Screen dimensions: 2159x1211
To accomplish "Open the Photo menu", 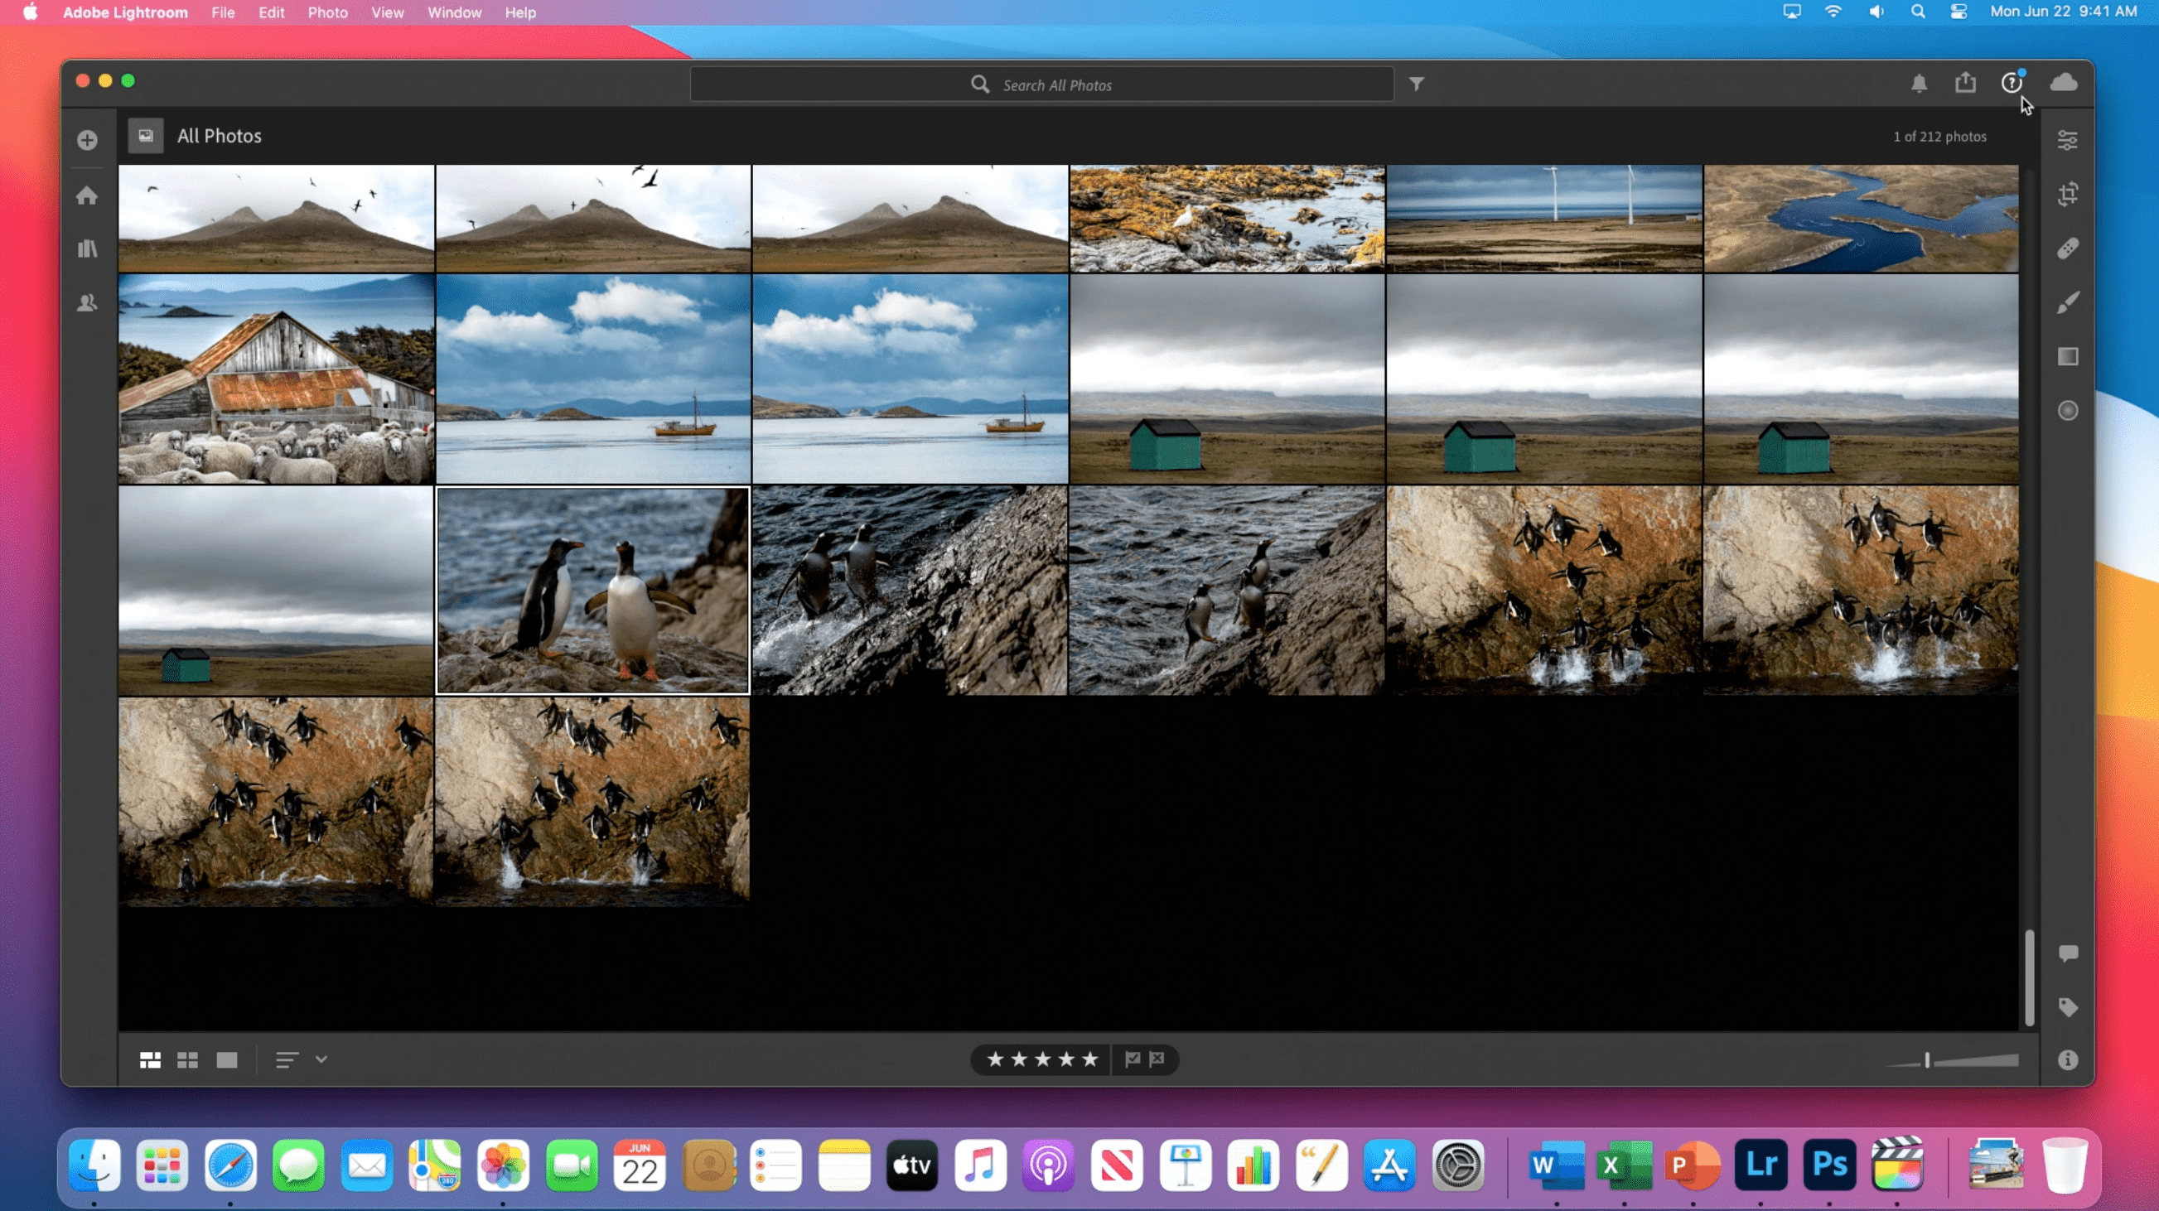I will click(x=327, y=12).
